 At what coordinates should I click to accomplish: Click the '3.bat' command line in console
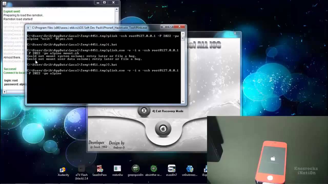72,65
